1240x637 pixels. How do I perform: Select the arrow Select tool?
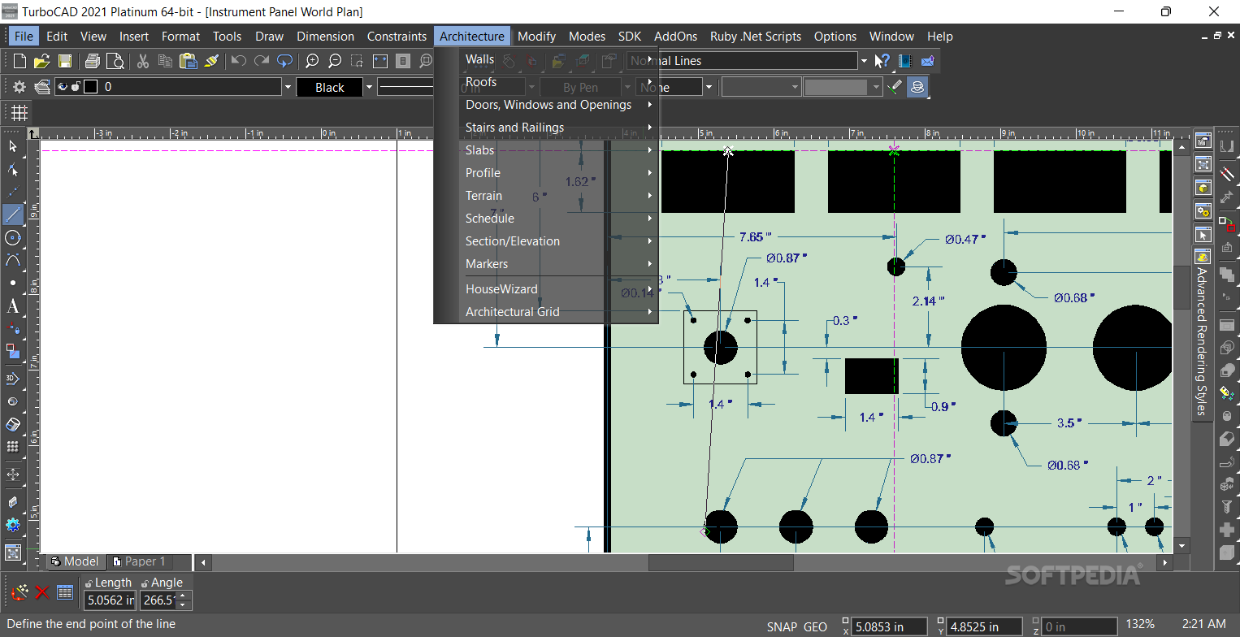[x=13, y=146]
